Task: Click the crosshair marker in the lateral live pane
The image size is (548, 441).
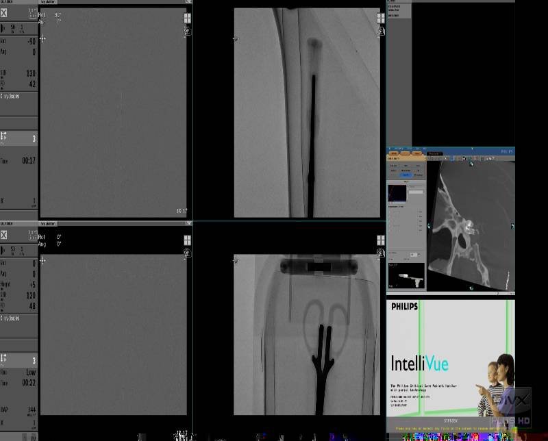Action: 42,38
